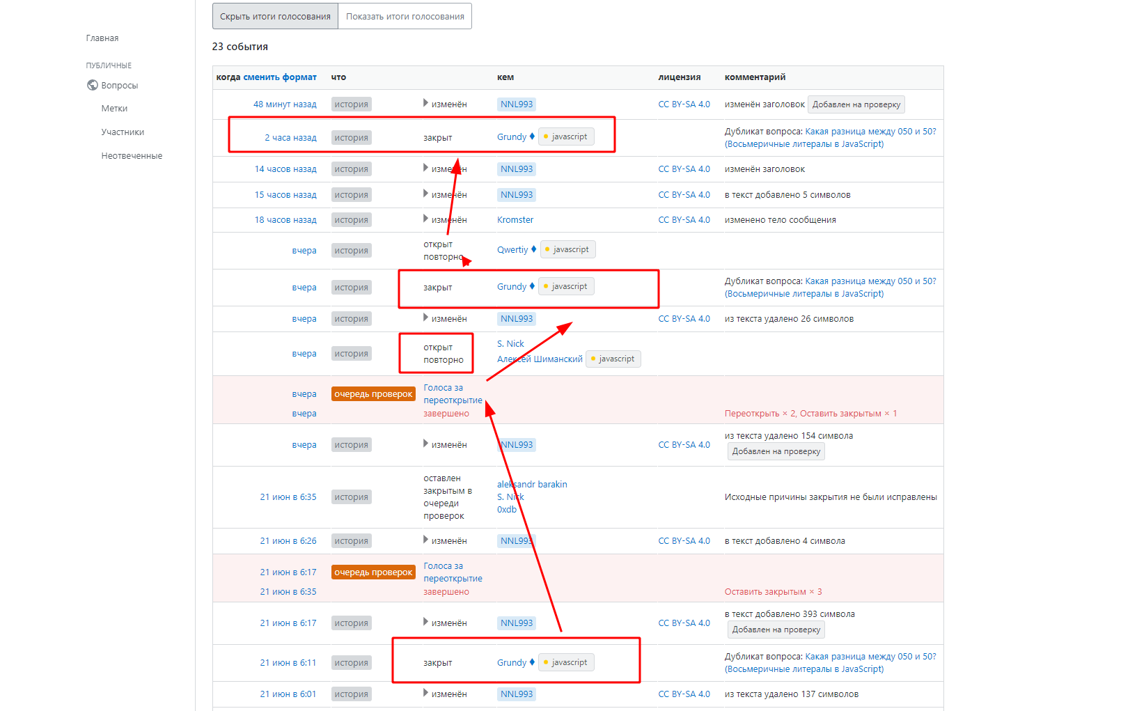
Task: Expand the изменён entry at 21 июн 6:01
Action: point(425,693)
